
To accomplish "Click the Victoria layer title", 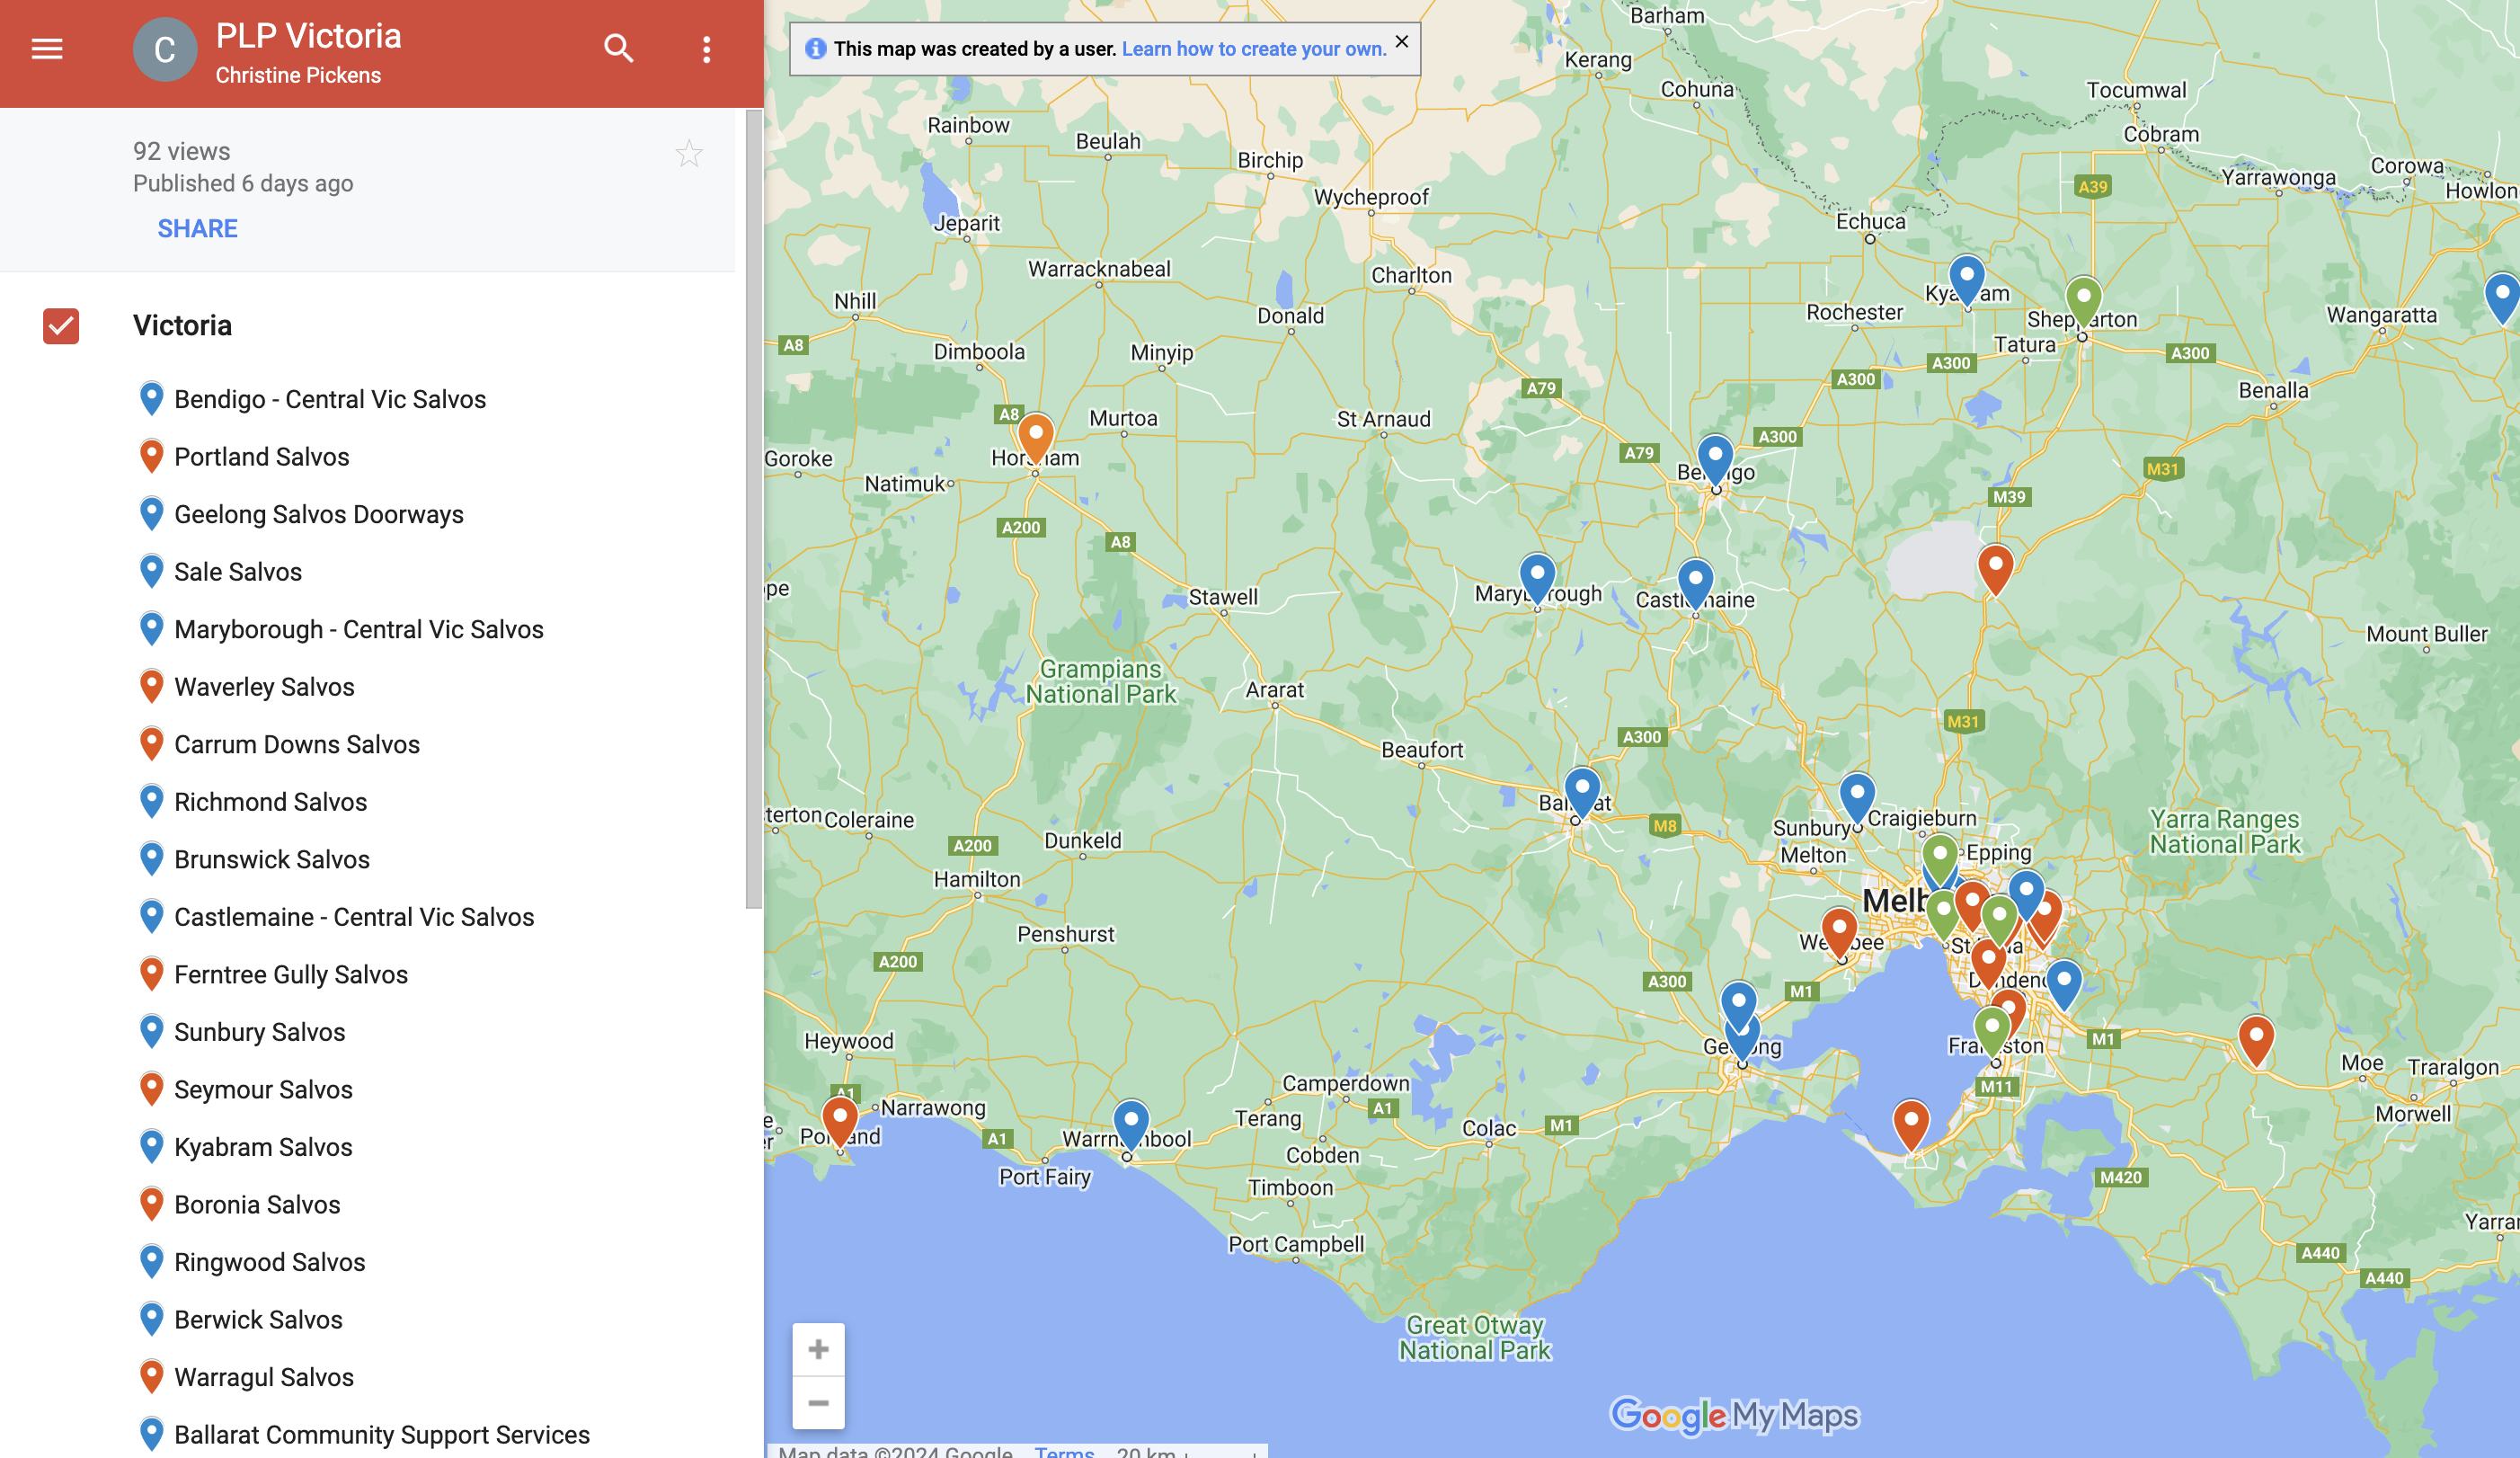I will coord(182,326).
